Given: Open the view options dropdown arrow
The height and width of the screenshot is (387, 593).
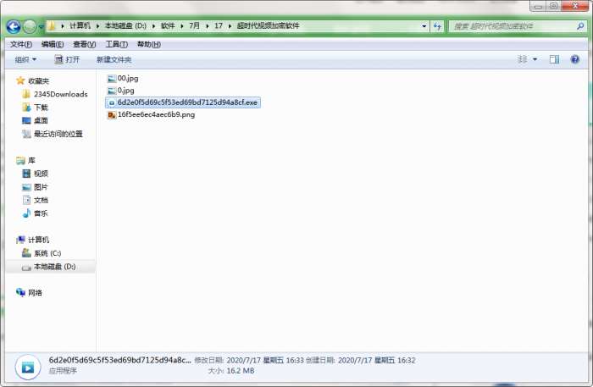Looking at the screenshot, I should pyautogui.click(x=535, y=59).
